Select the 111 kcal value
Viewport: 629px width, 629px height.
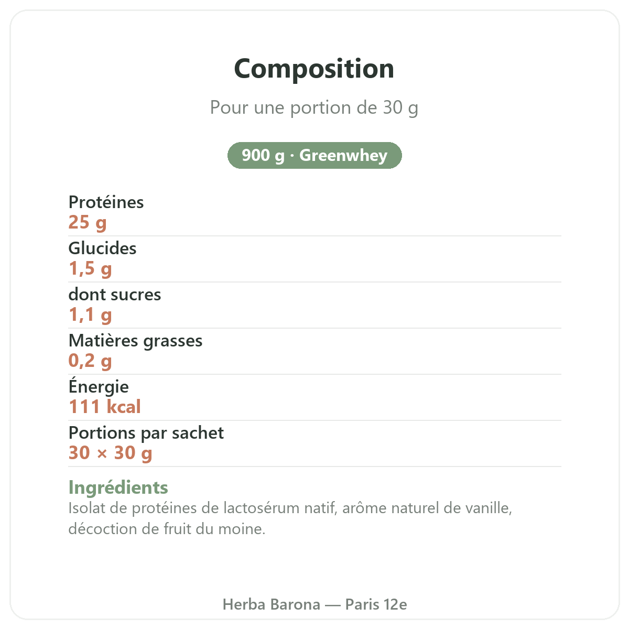[105, 407]
